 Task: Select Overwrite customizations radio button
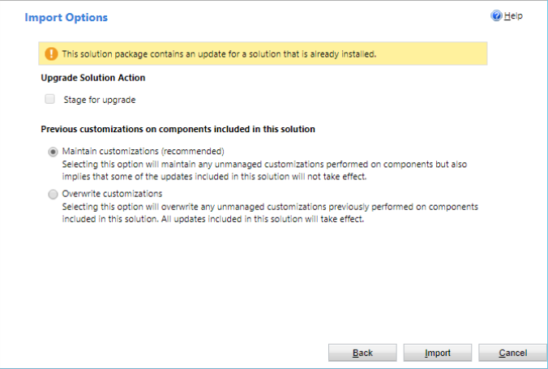click(x=54, y=195)
